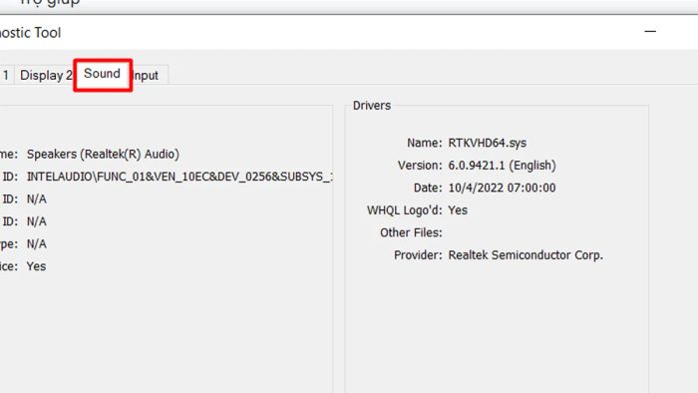Screen dimensions: 698x393
Task: Select the INTELAUDIO hardware ID text
Action: [x=179, y=177]
